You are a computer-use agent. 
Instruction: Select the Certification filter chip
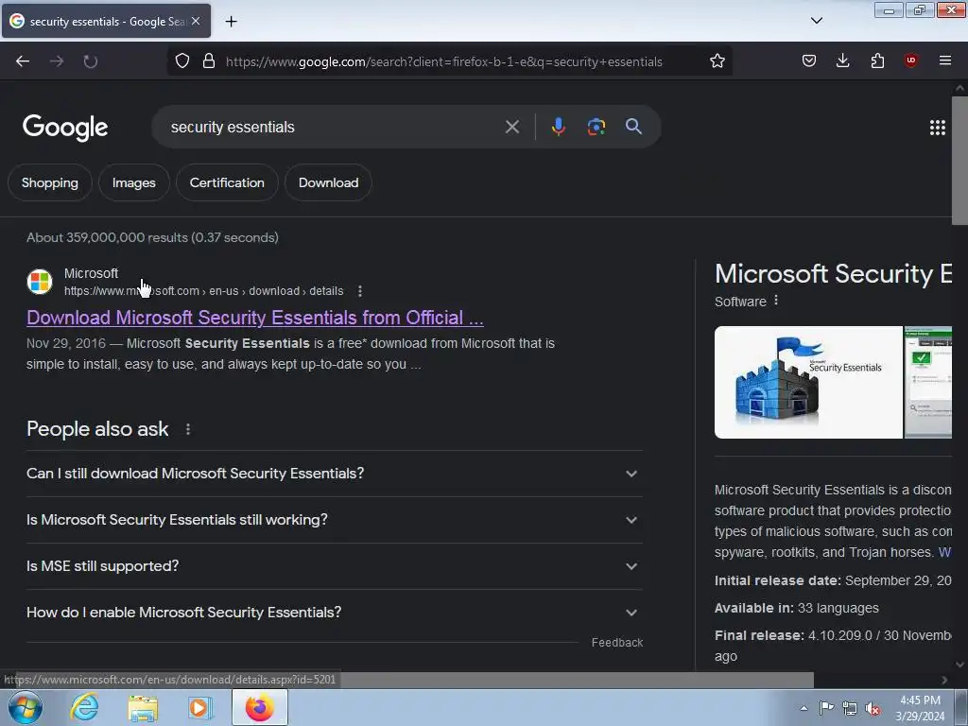(x=227, y=182)
